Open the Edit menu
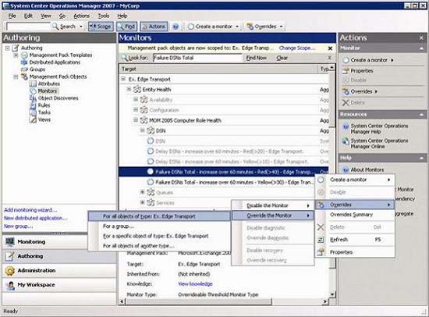The width and height of the screenshot is (429, 317). 28,16
